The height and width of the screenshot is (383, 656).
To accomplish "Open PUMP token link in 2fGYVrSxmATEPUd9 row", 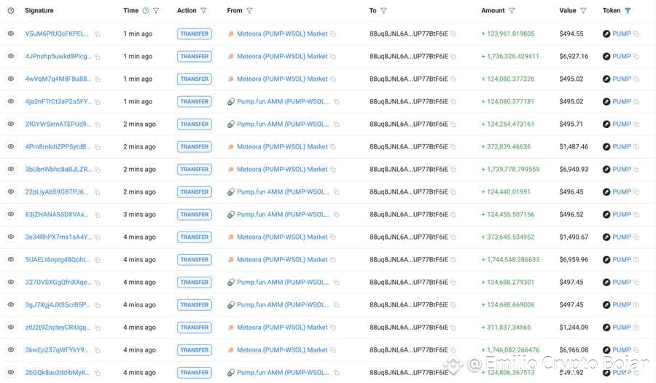I will [621, 125].
